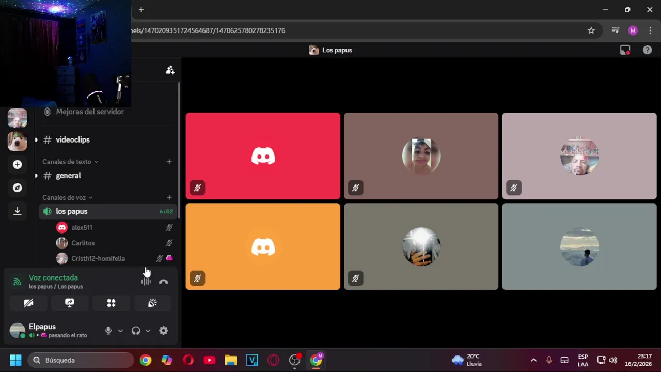This screenshot has height=372, width=661.
Task: Open Discover servers compass icon
Action: pyautogui.click(x=17, y=188)
